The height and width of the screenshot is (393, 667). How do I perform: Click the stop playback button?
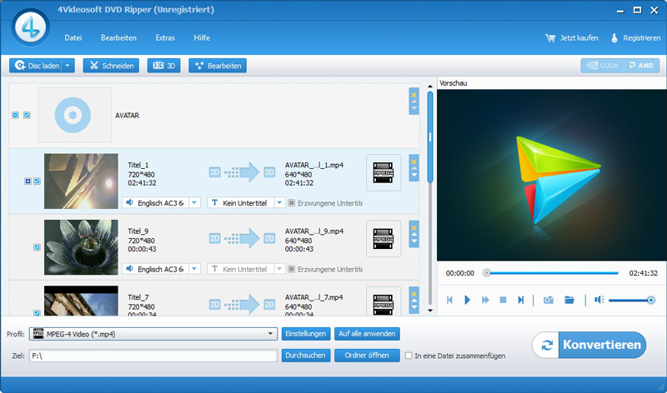(503, 300)
